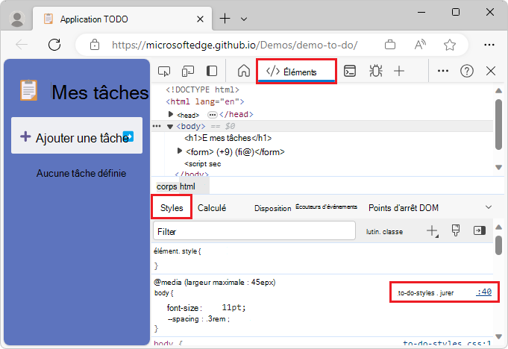
Task: Click the DOM tree scroll down arrow
Action: coord(498,167)
